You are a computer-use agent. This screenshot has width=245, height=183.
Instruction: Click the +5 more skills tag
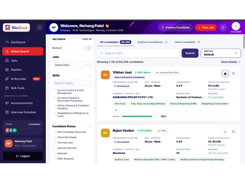tap(116, 110)
